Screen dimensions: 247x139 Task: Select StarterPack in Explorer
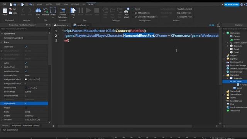point(235,91)
